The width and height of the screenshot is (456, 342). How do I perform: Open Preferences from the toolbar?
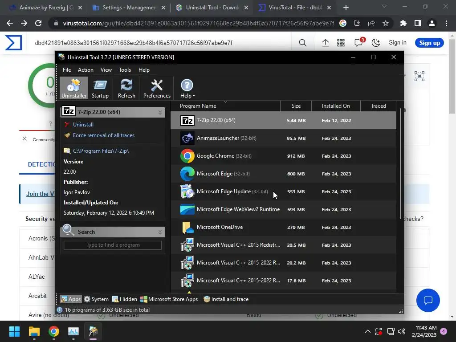point(157,88)
